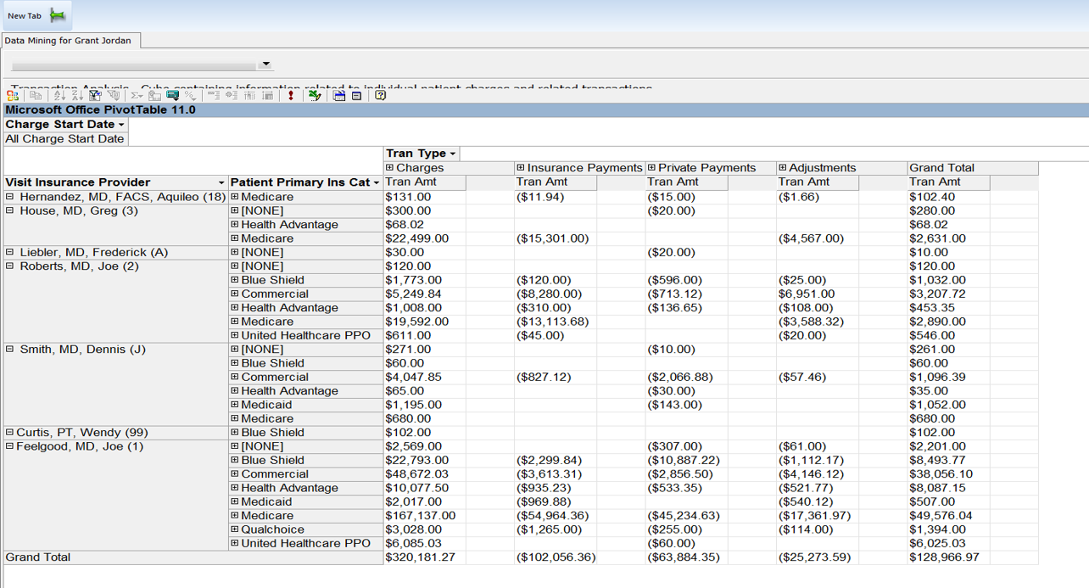This screenshot has height=588, width=1089.
Task: Click the Microsoft Office logo toolbar icon
Action: [x=13, y=96]
